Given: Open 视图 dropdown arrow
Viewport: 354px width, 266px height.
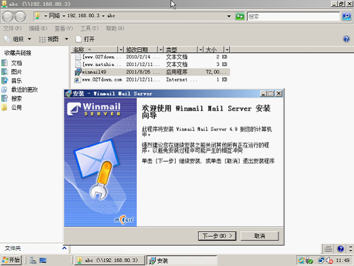Looking at the screenshot, I should point(66,39).
